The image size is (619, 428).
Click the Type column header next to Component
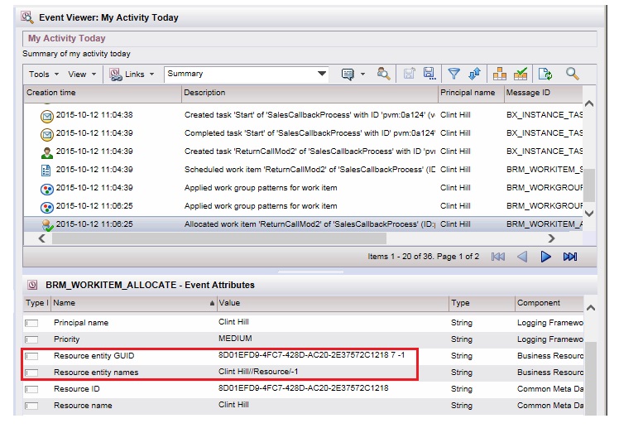(x=482, y=303)
